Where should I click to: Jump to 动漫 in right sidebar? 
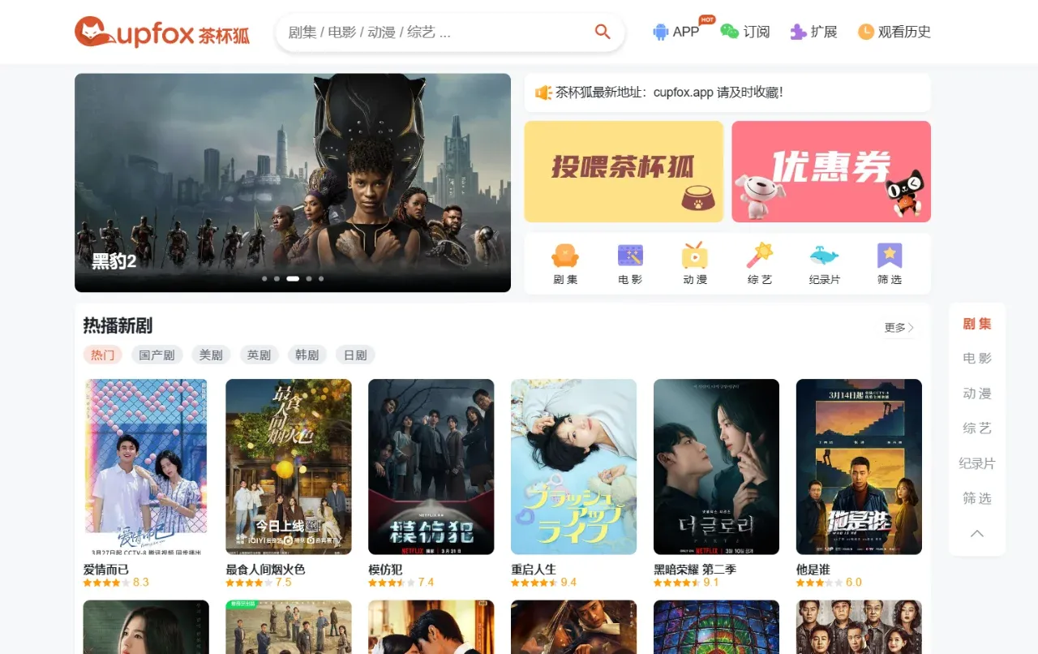point(977,394)
